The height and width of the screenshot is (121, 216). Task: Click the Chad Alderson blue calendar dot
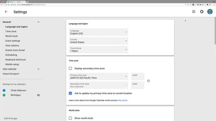coord(4,90)
